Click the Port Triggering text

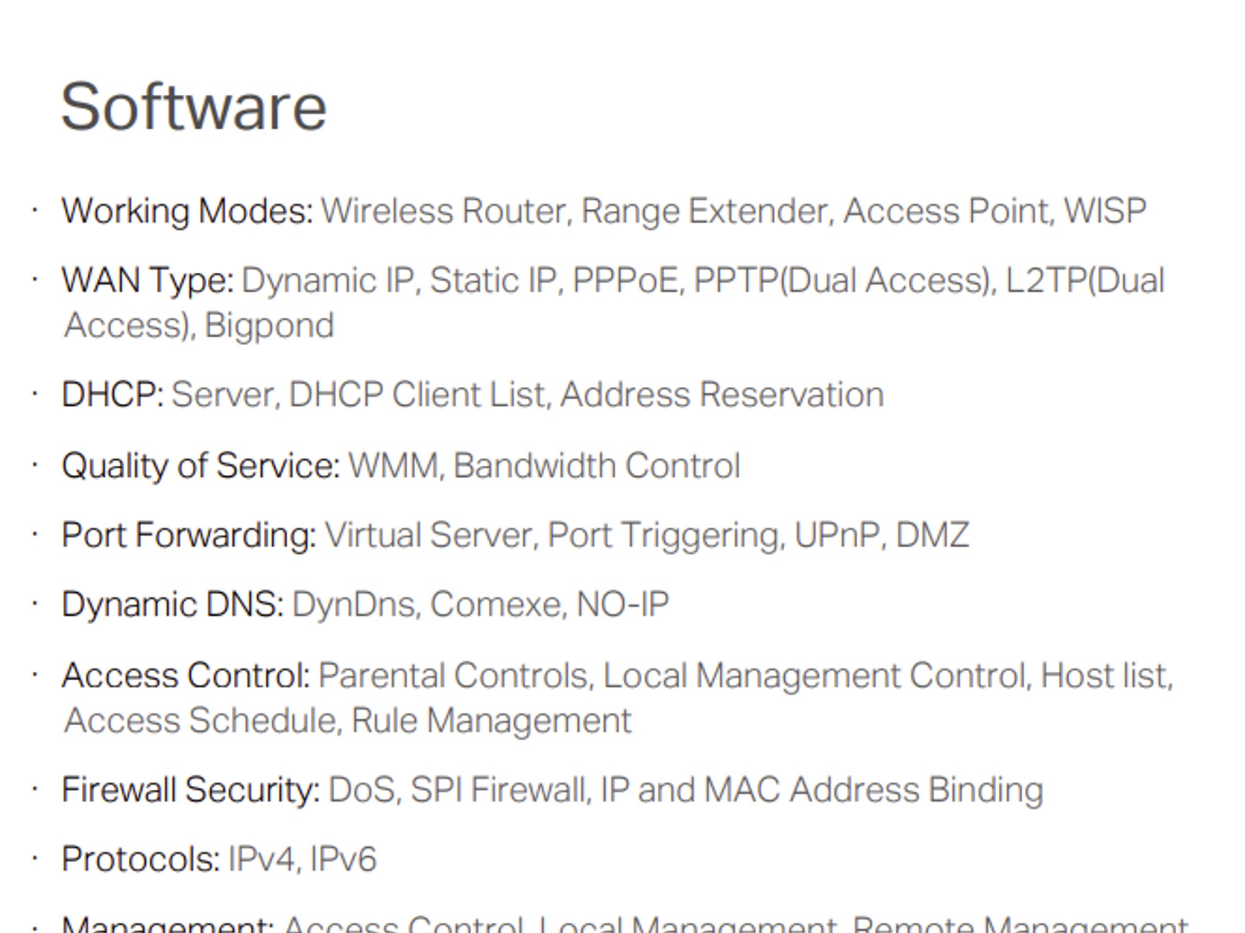(663, 536)
